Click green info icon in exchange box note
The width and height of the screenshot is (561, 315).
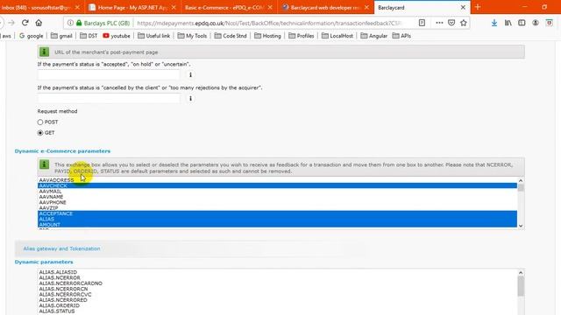[x=45, y=164]
